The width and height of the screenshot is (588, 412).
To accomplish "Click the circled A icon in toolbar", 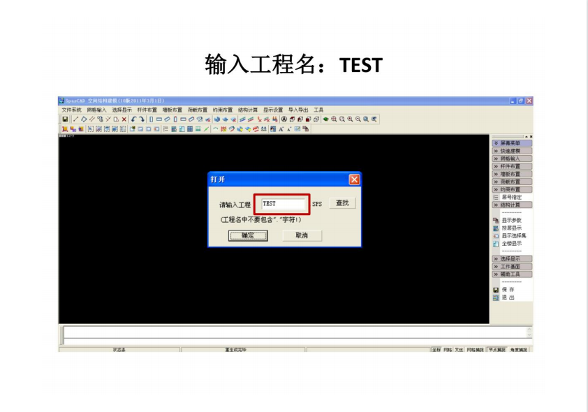I will pyautogui.click(x=284, y=119).
